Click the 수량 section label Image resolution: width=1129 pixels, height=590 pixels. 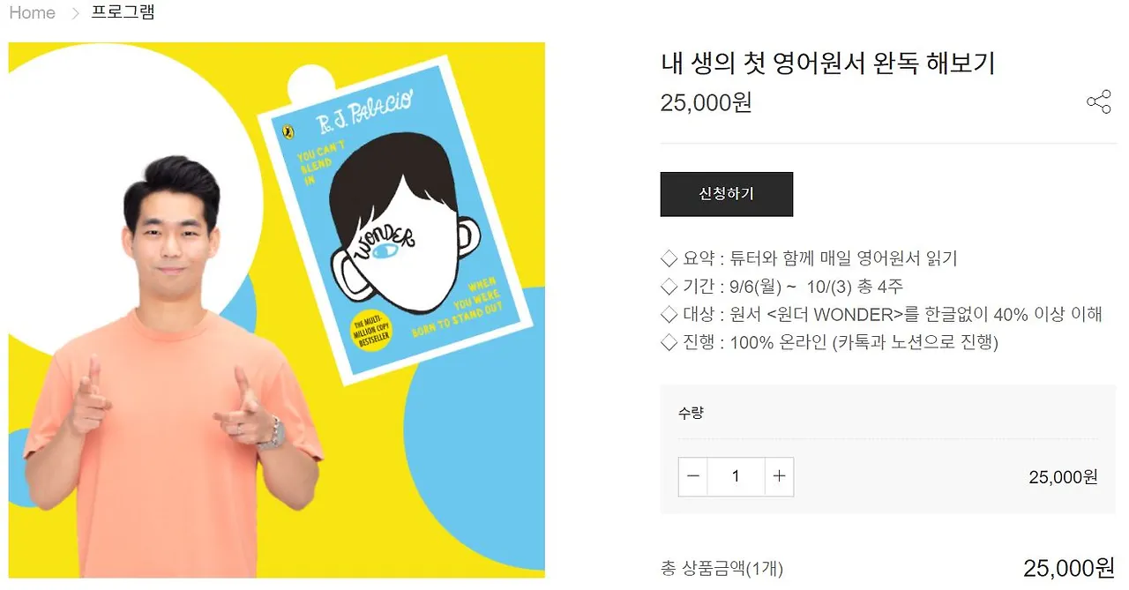691,413
